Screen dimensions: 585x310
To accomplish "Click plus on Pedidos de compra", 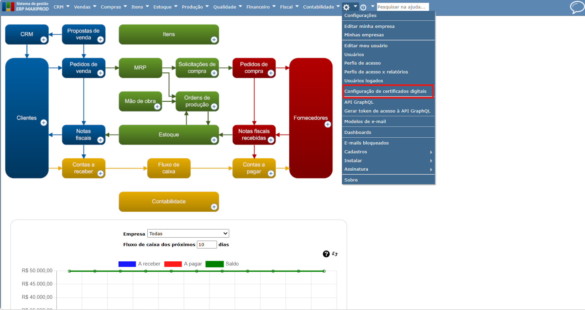I will [x=271, y=73].
